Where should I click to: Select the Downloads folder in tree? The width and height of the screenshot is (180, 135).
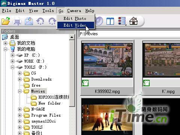point(41,79)
